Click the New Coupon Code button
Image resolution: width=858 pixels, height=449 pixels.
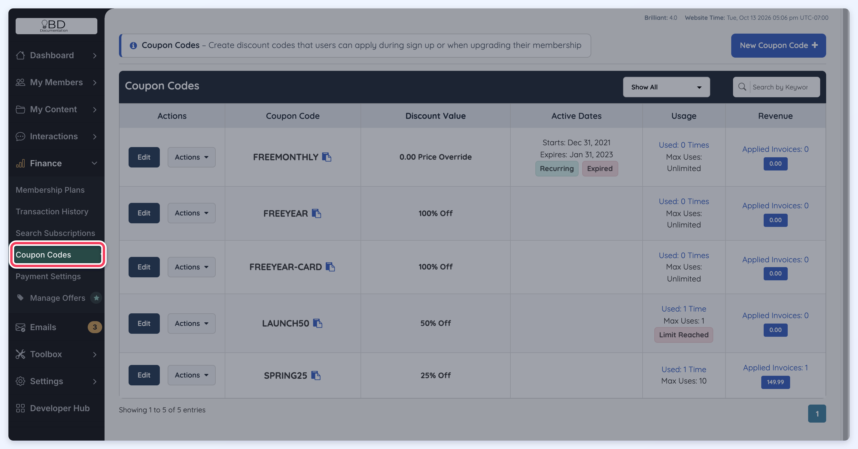click(x=778, y=45)
